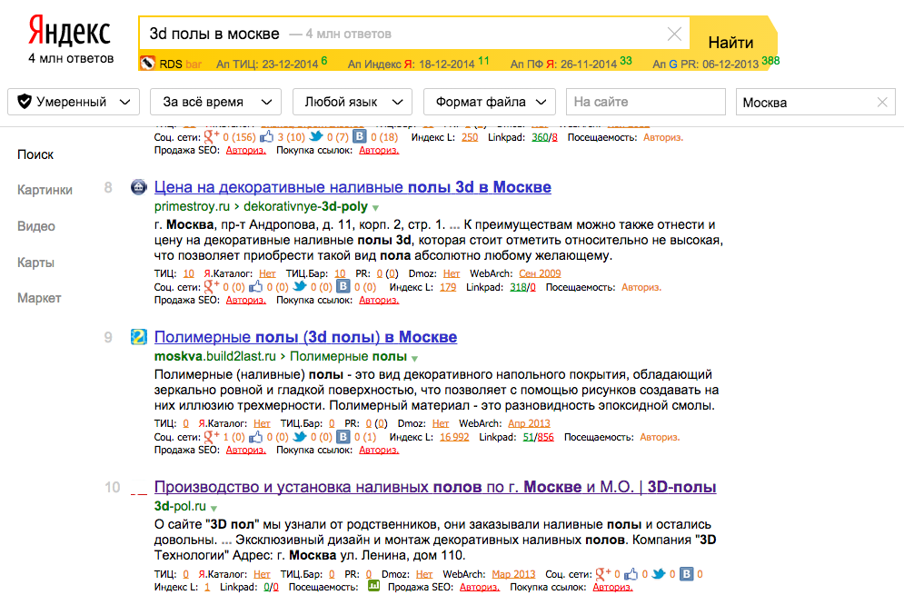Image resolution: width=904 pixels, height=595 pixels.
Task: Click Google+ icon in top partial result row
Action: pyautogui.click(x=212, y=136)
